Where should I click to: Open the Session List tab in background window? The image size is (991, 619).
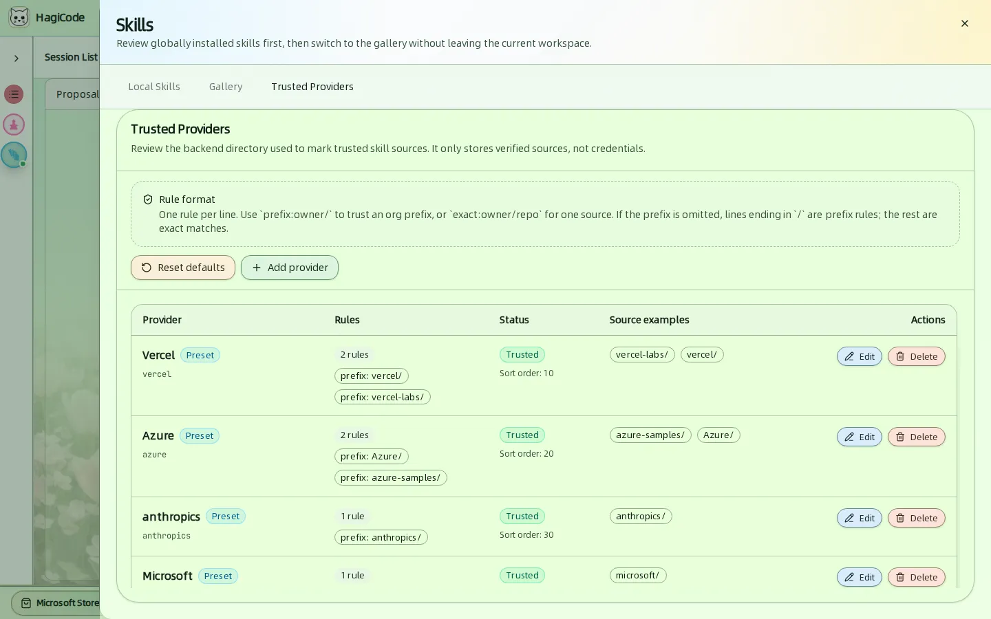(x=71, y=57)
